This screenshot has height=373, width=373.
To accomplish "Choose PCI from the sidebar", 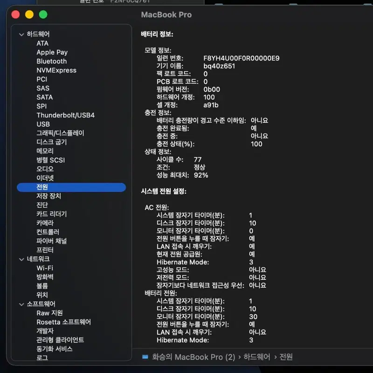I will 42,79.
